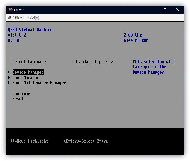Select the Boot Maintenance Manager entry

(x=39, y=83)
